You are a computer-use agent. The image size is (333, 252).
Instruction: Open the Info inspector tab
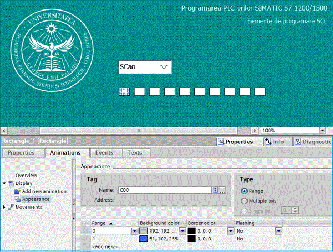pos(275,142)
